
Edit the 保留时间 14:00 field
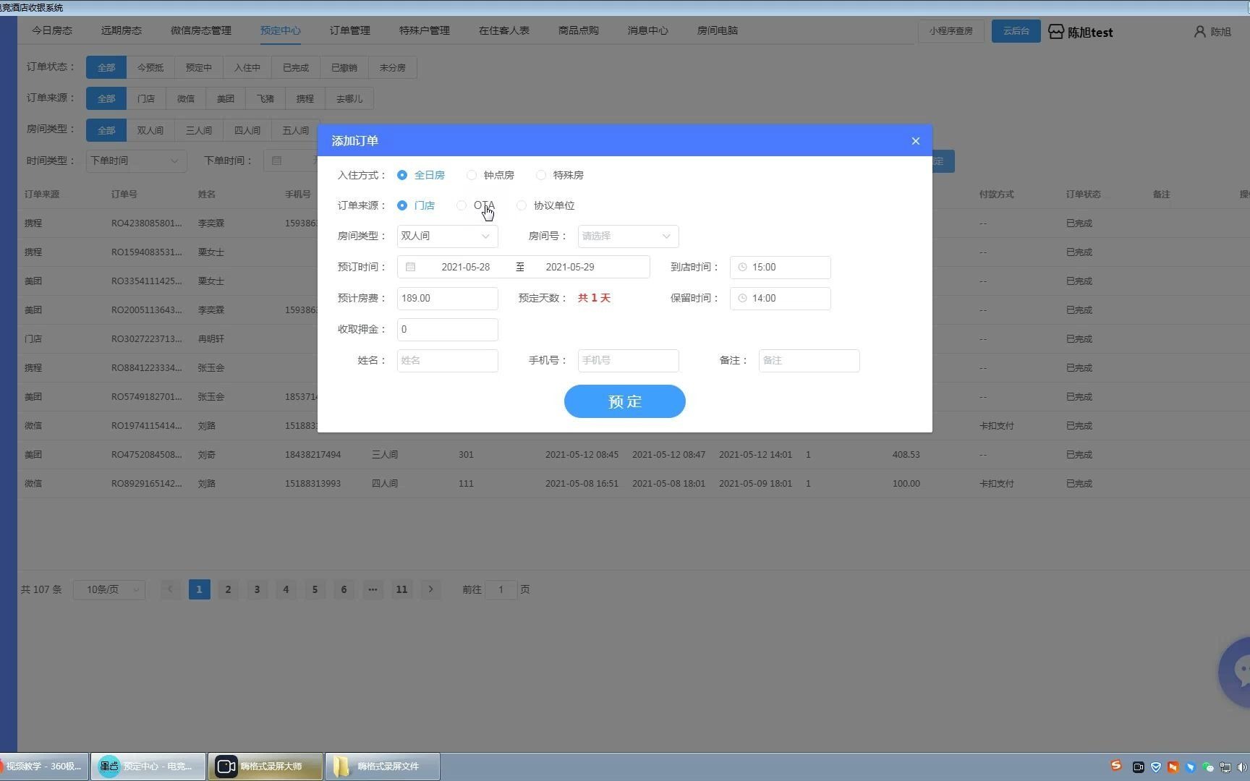tap(780, 298)
